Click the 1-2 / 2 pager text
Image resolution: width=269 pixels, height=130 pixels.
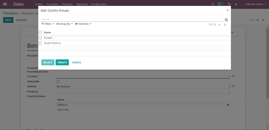pyautogui.click(x=212, y=25)
